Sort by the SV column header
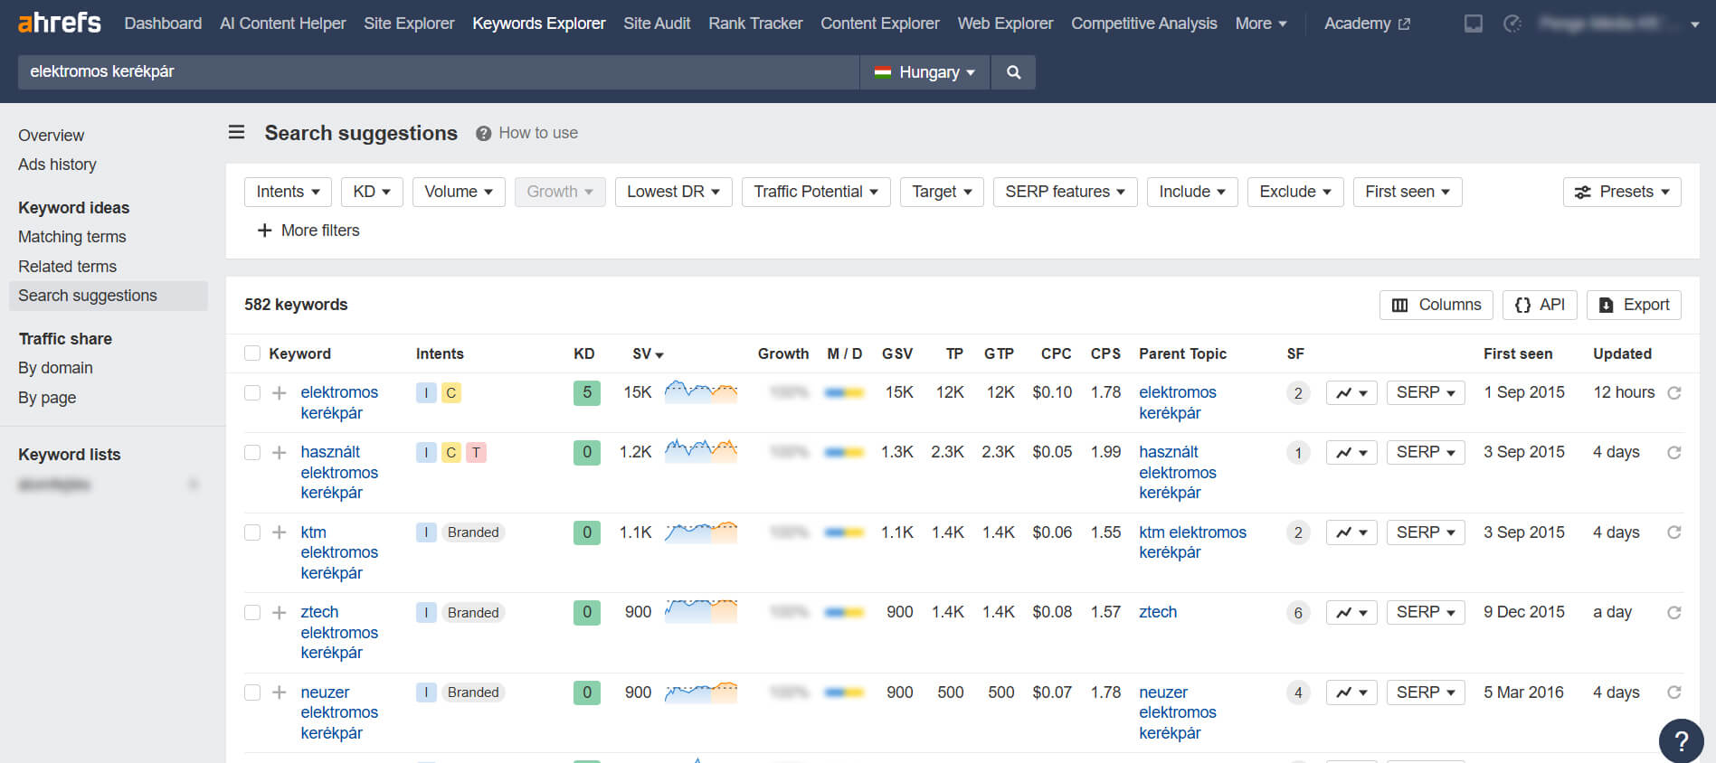This screenshot has width=1716, height=763. tap(648, 353)
